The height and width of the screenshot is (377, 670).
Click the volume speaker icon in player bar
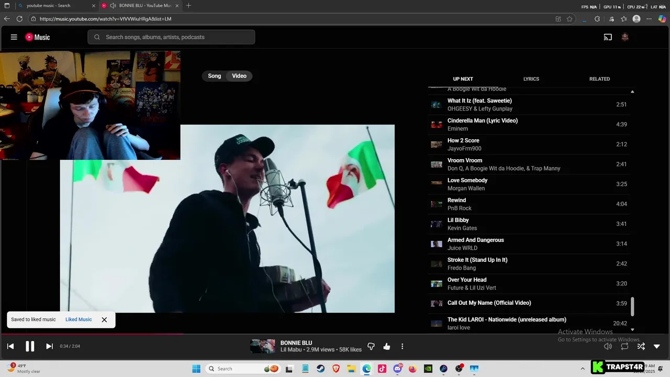pos(608,346)
